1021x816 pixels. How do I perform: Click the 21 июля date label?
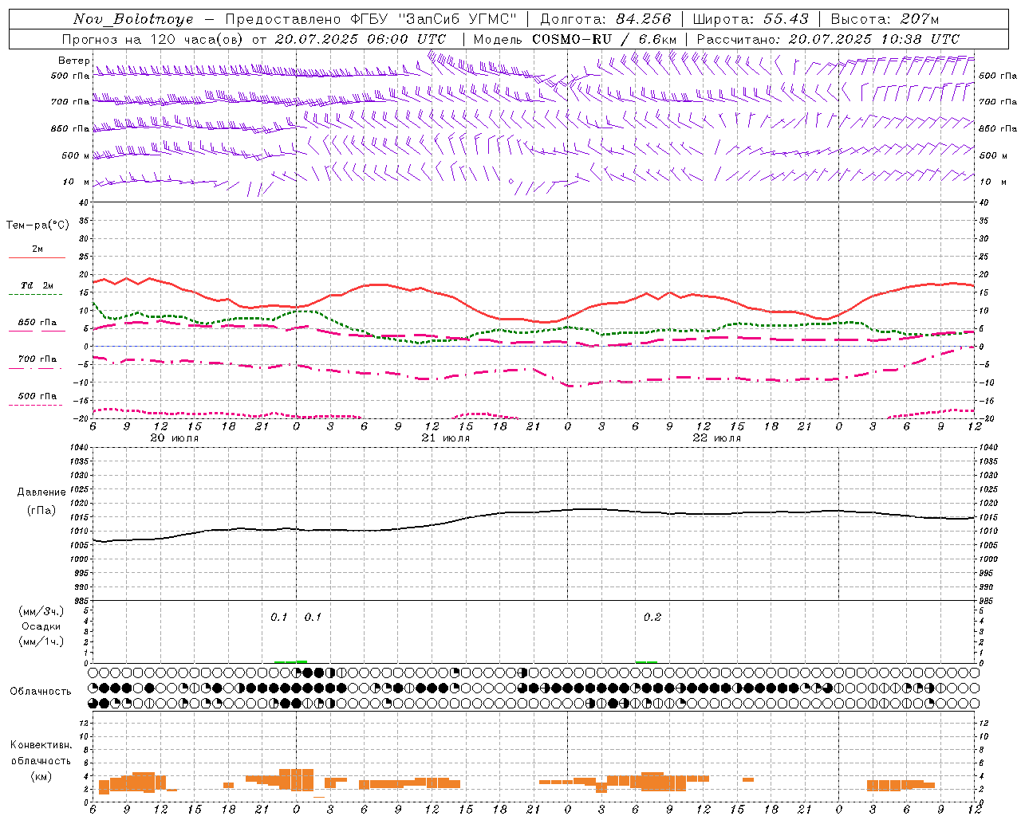click(446, 438)
